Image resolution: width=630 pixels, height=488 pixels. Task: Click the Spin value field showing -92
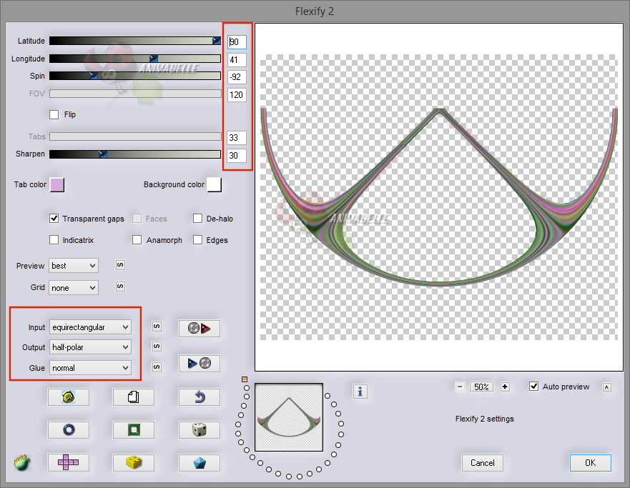237,77
